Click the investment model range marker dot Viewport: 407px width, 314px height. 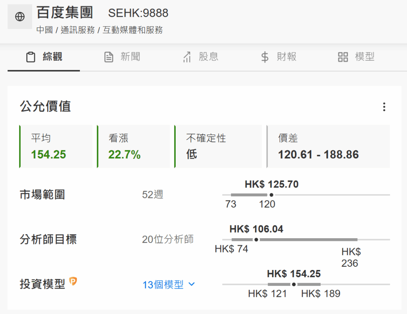(294, 285)
